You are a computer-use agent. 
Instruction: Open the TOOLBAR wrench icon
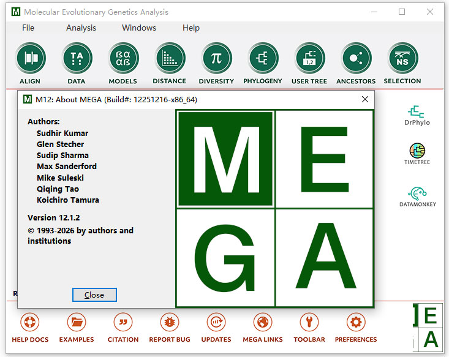pyautogui.click(x=309, y=322)
